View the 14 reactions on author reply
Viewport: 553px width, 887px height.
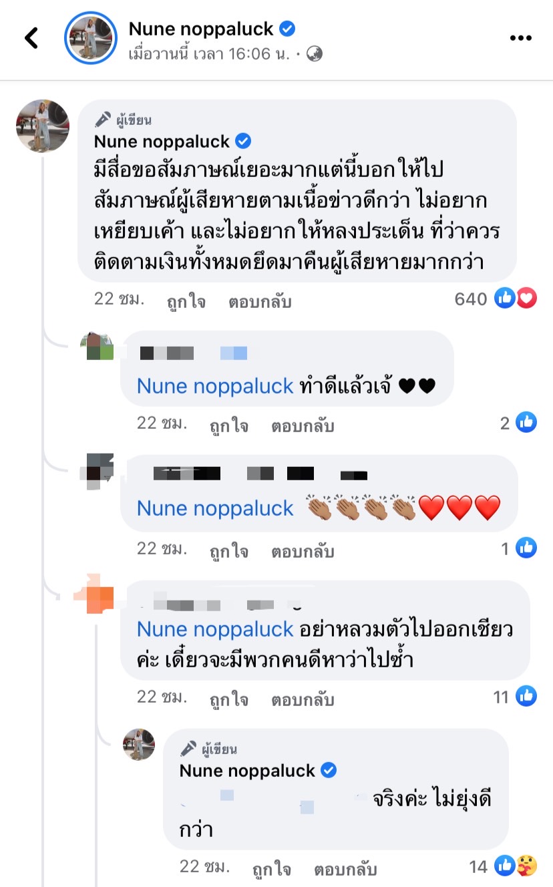516,866
